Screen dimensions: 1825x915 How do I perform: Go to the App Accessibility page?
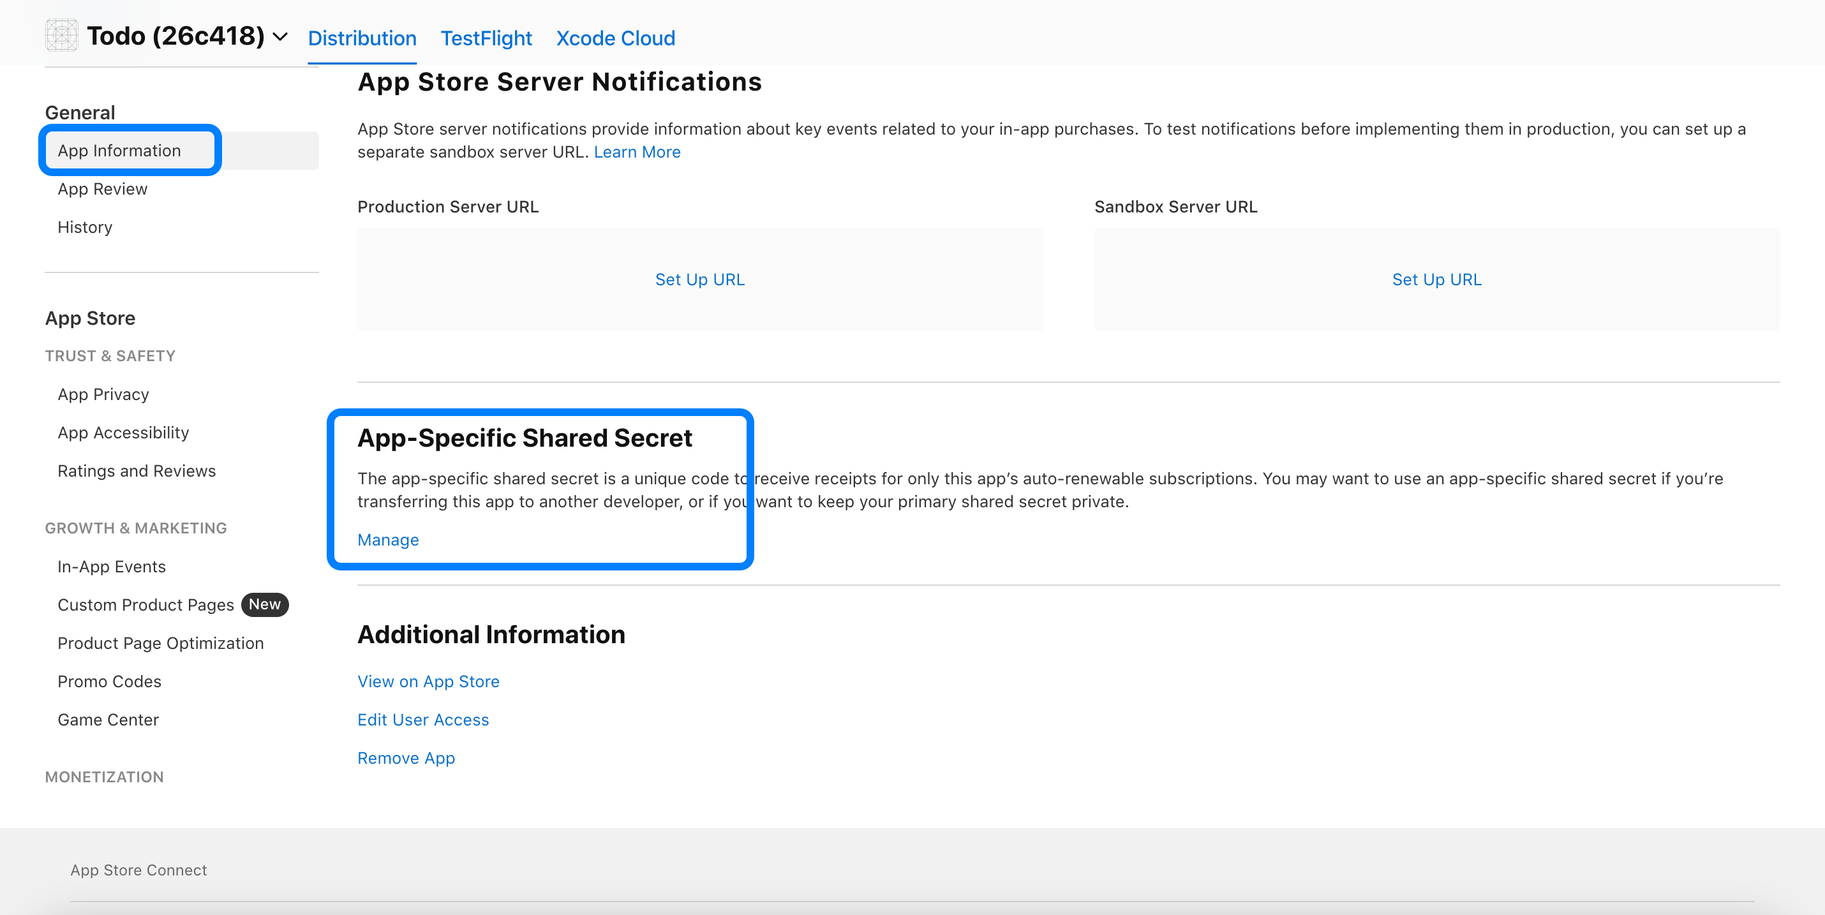click(123, 433)
